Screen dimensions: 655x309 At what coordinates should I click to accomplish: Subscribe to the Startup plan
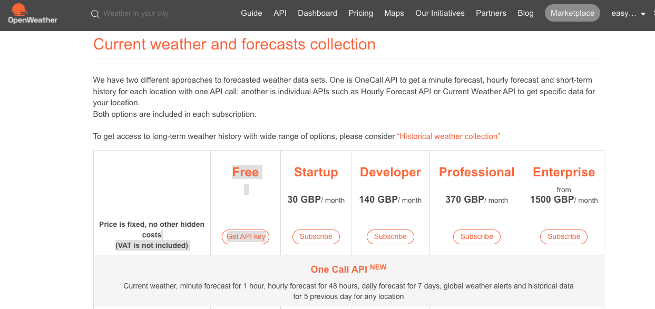[x=316, y=237]
